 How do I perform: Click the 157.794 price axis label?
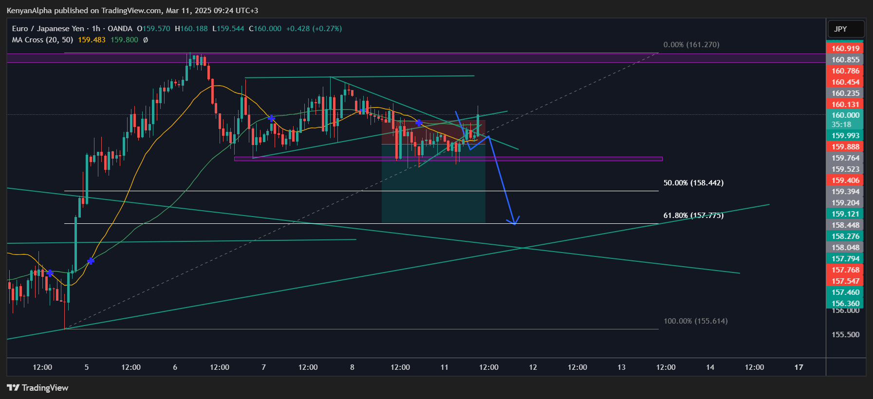tap(845, 259)
